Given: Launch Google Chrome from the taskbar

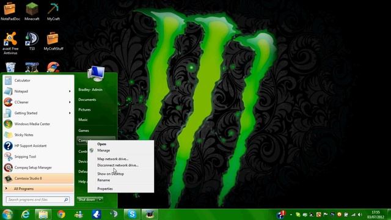Looking at the screenshot, I should point(61,215).
